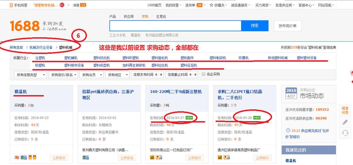This screenshot has height=165, width=353.
Task: Click the pencil feedback icon in sidebar
Action: coord(345,122)
